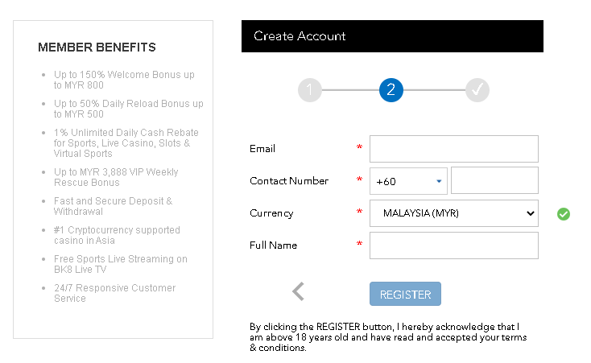
Task: Click the terms & conditions acknowledgement text
Action: tap(388, 337)
